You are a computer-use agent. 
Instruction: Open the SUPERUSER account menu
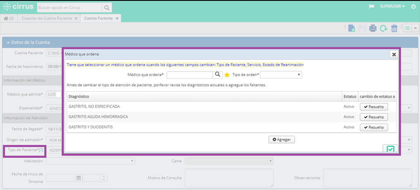click(x=392, y=7)
